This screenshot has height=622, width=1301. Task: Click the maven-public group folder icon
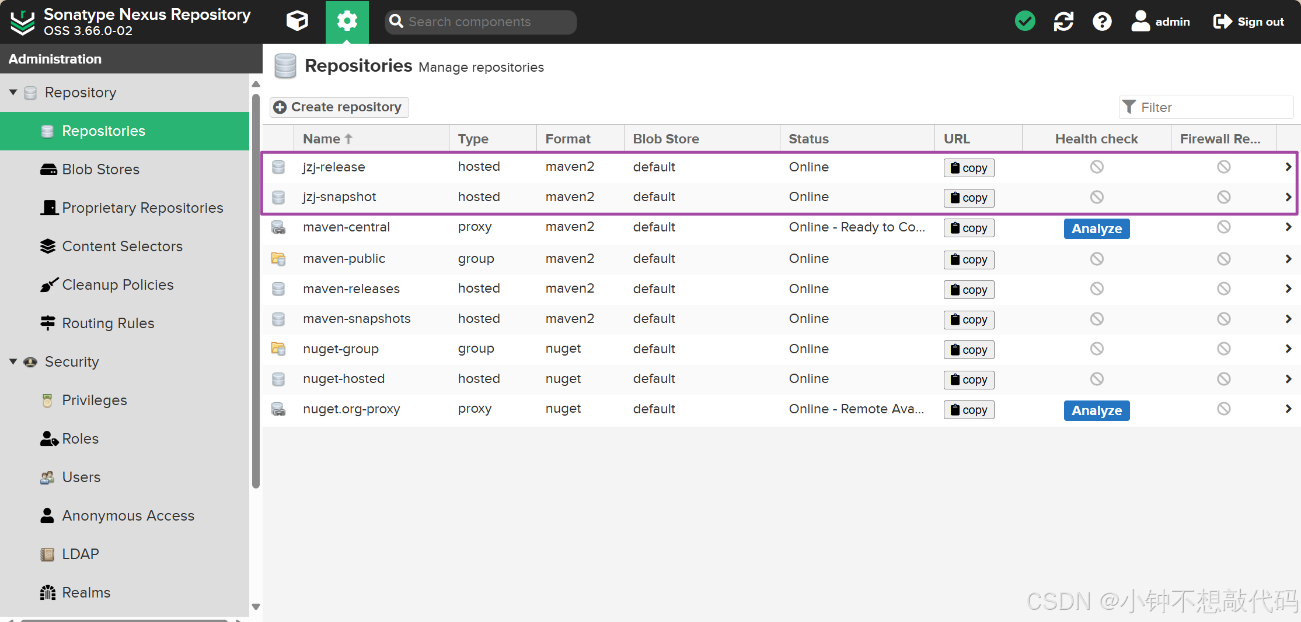(278, 259)
